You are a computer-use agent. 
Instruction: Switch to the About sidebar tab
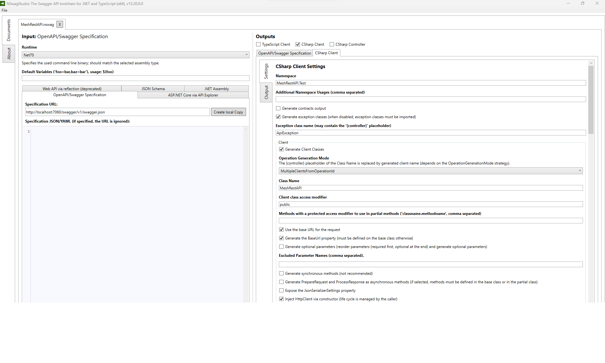pyautogui.click(x=9, y=54)
